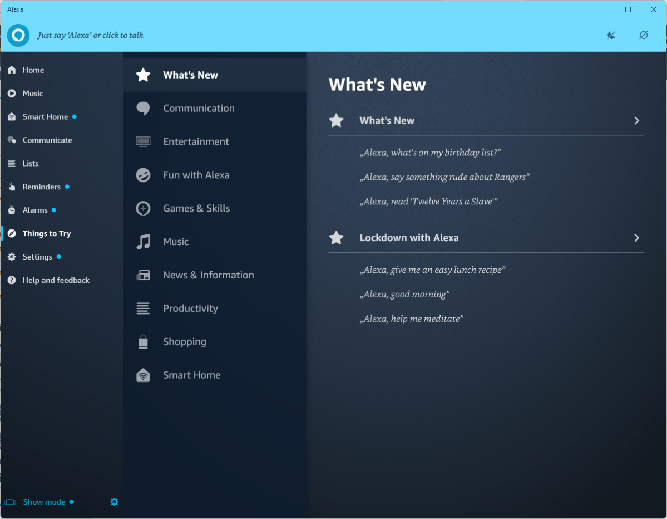This screenshot has height=519, width=667.
Task: Click the winking face Fun with Alexa icon
Action: [x=144, y=175]
